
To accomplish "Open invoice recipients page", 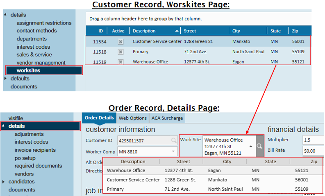I will [x=35, y=150].
